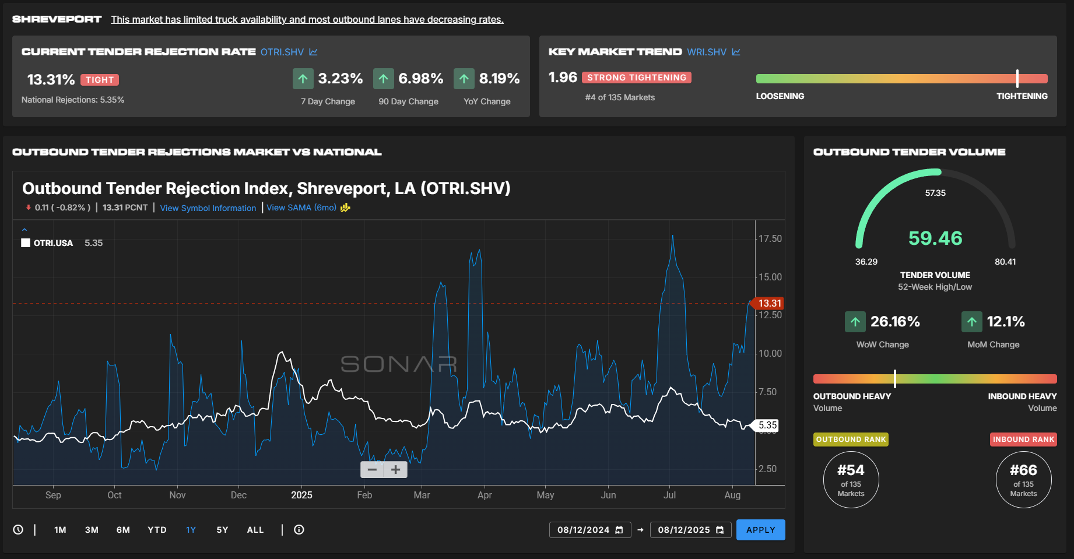Viewport: 1074px width, 559px height.
Task: Click the end date field 08/12/2025
Action: [x=690, y=530]
